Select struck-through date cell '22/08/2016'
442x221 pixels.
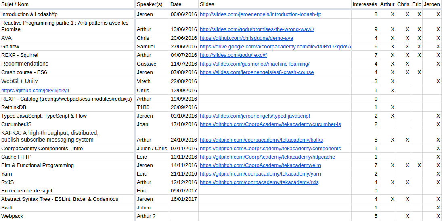pyautogui.click(x=184, y=81)
